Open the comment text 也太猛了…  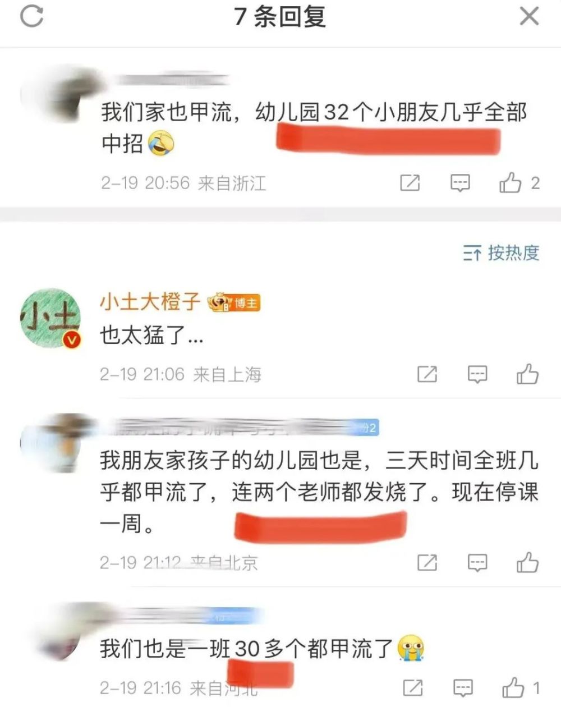point(151,336)
